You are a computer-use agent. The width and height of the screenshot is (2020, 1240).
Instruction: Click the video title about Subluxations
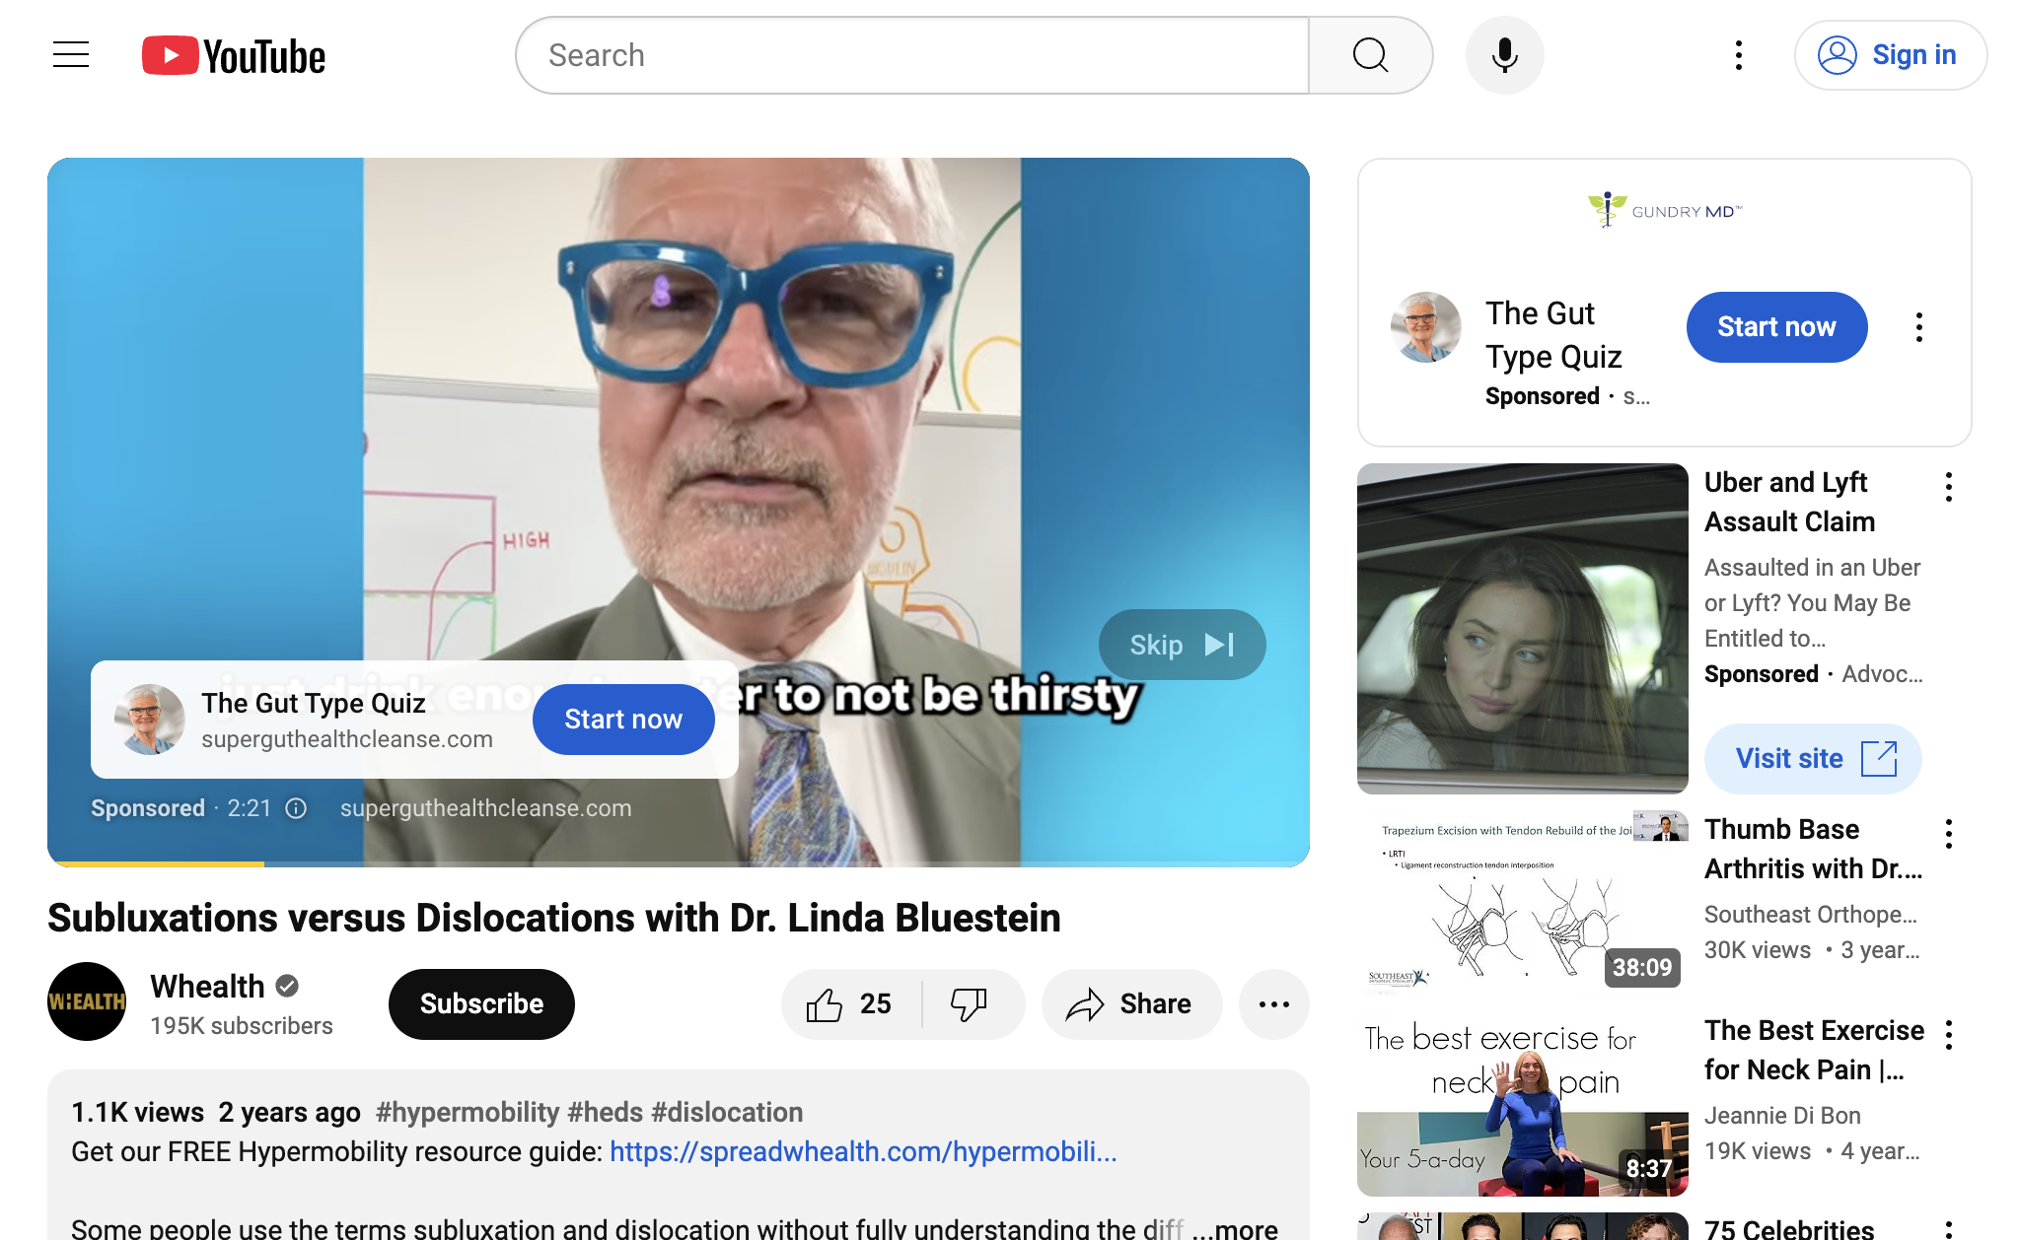click(554, 918)
